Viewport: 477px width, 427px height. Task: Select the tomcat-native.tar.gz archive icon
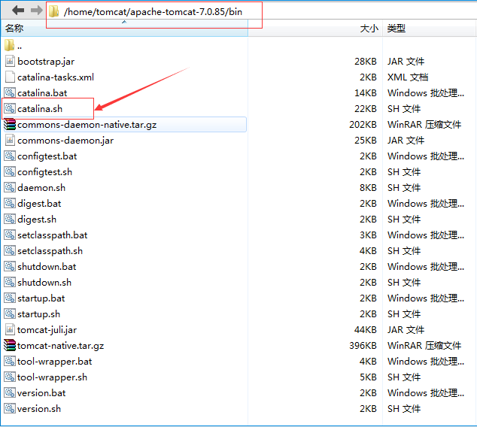[10, 346]
